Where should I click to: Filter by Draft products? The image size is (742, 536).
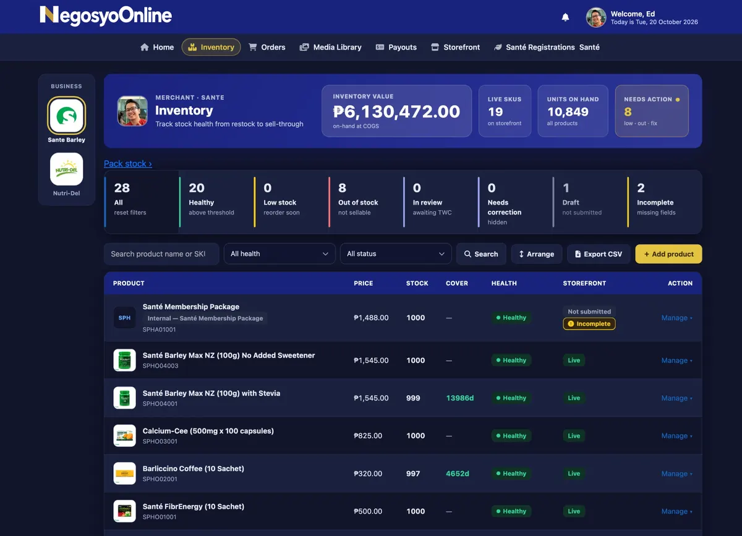pos(589,202)
